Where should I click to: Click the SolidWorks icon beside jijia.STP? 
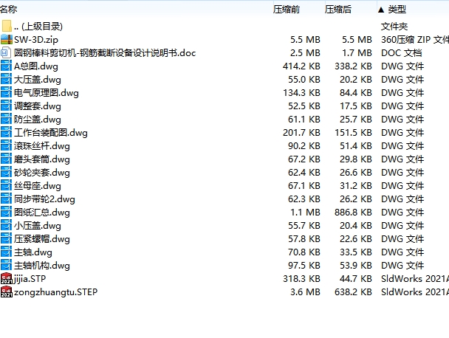(x=7, y=278)
